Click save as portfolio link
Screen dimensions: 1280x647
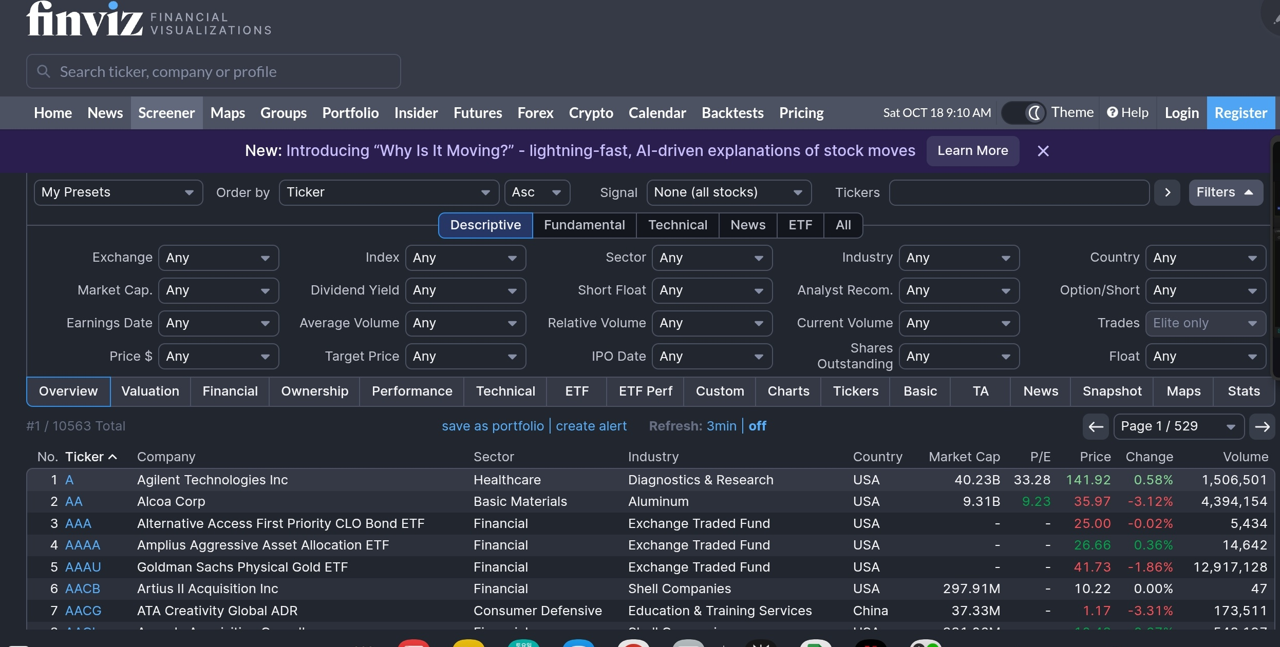click(x=493, y=426)
